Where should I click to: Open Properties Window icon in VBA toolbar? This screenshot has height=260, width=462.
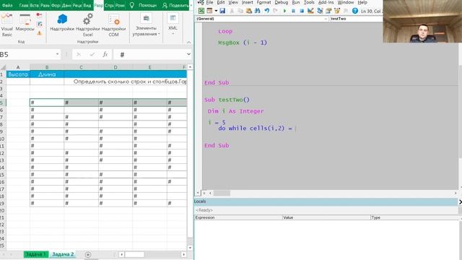328,11
